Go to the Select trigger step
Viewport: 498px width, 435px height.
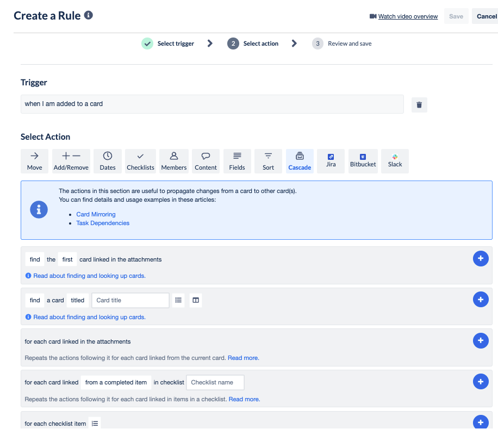point(176,43)
